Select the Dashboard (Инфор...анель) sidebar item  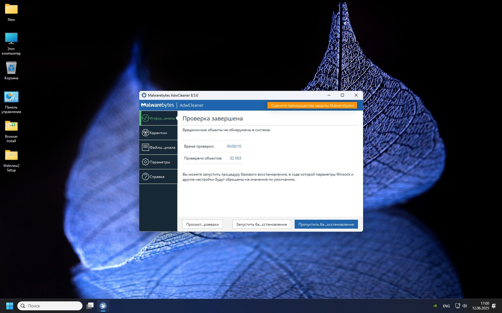tap(158, 118)
